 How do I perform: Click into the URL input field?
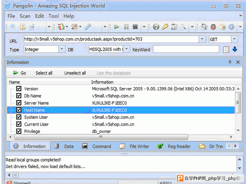coord(111,39)
